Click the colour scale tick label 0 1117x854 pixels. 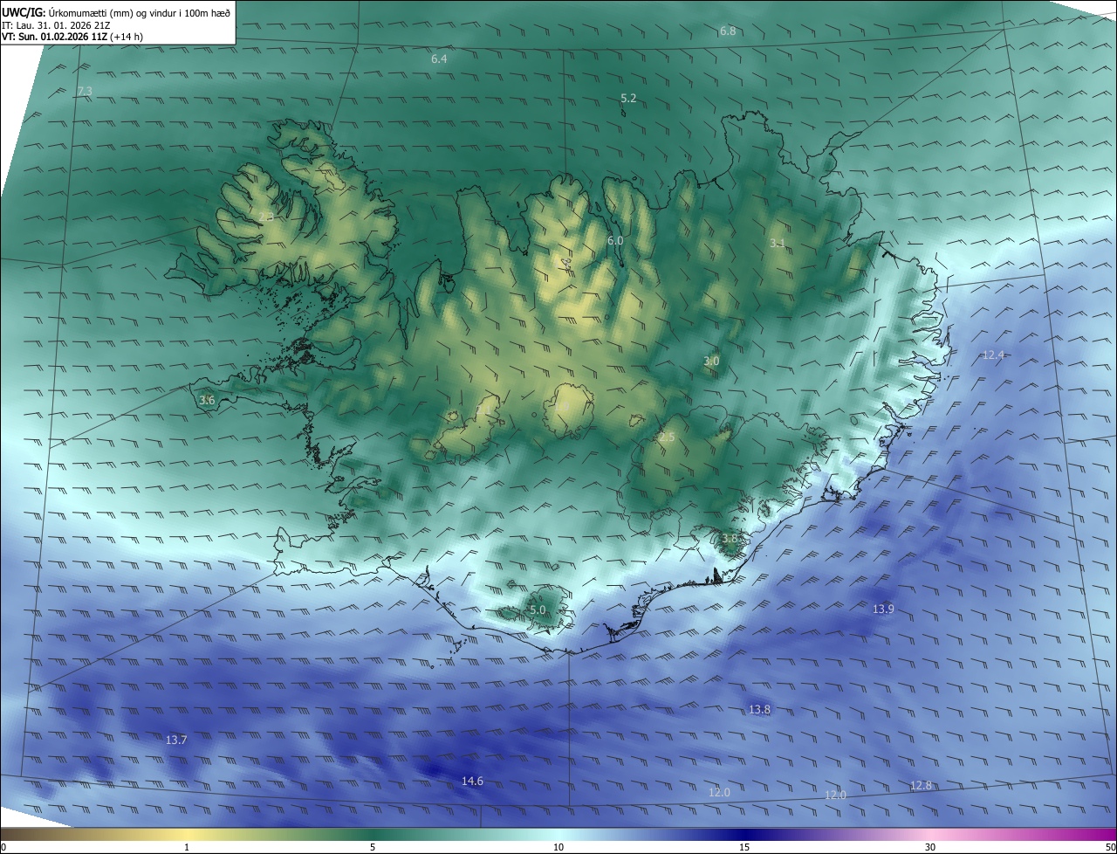point(3,847)
